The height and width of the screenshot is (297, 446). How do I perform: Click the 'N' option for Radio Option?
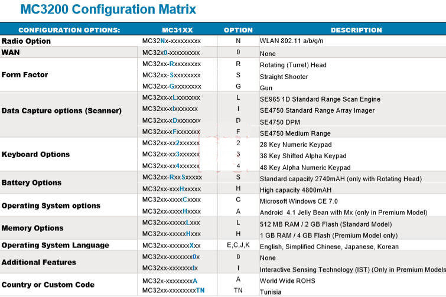click(238, 41)
